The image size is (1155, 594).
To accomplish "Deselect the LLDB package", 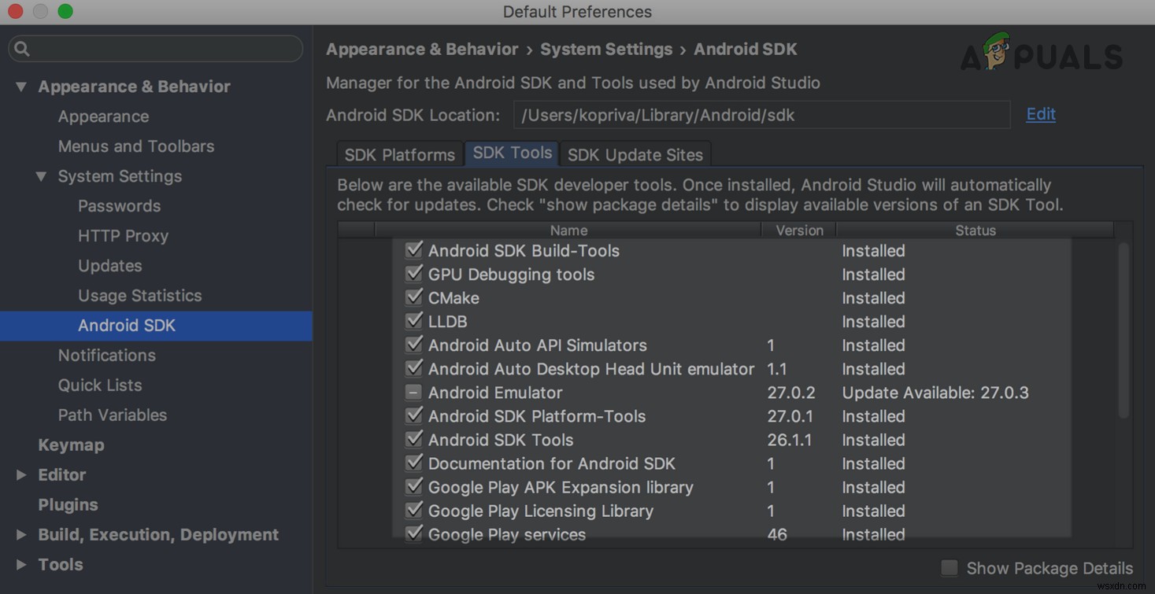I will (x=415, y=320).
